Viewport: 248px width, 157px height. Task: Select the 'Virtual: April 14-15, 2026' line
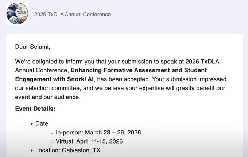click(x=89, y=141)
